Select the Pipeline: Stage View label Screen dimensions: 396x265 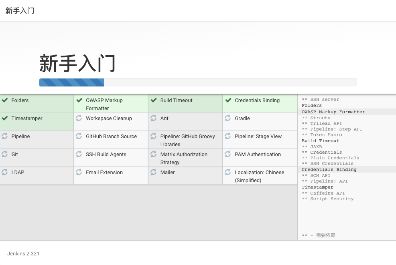coord(258,136)
